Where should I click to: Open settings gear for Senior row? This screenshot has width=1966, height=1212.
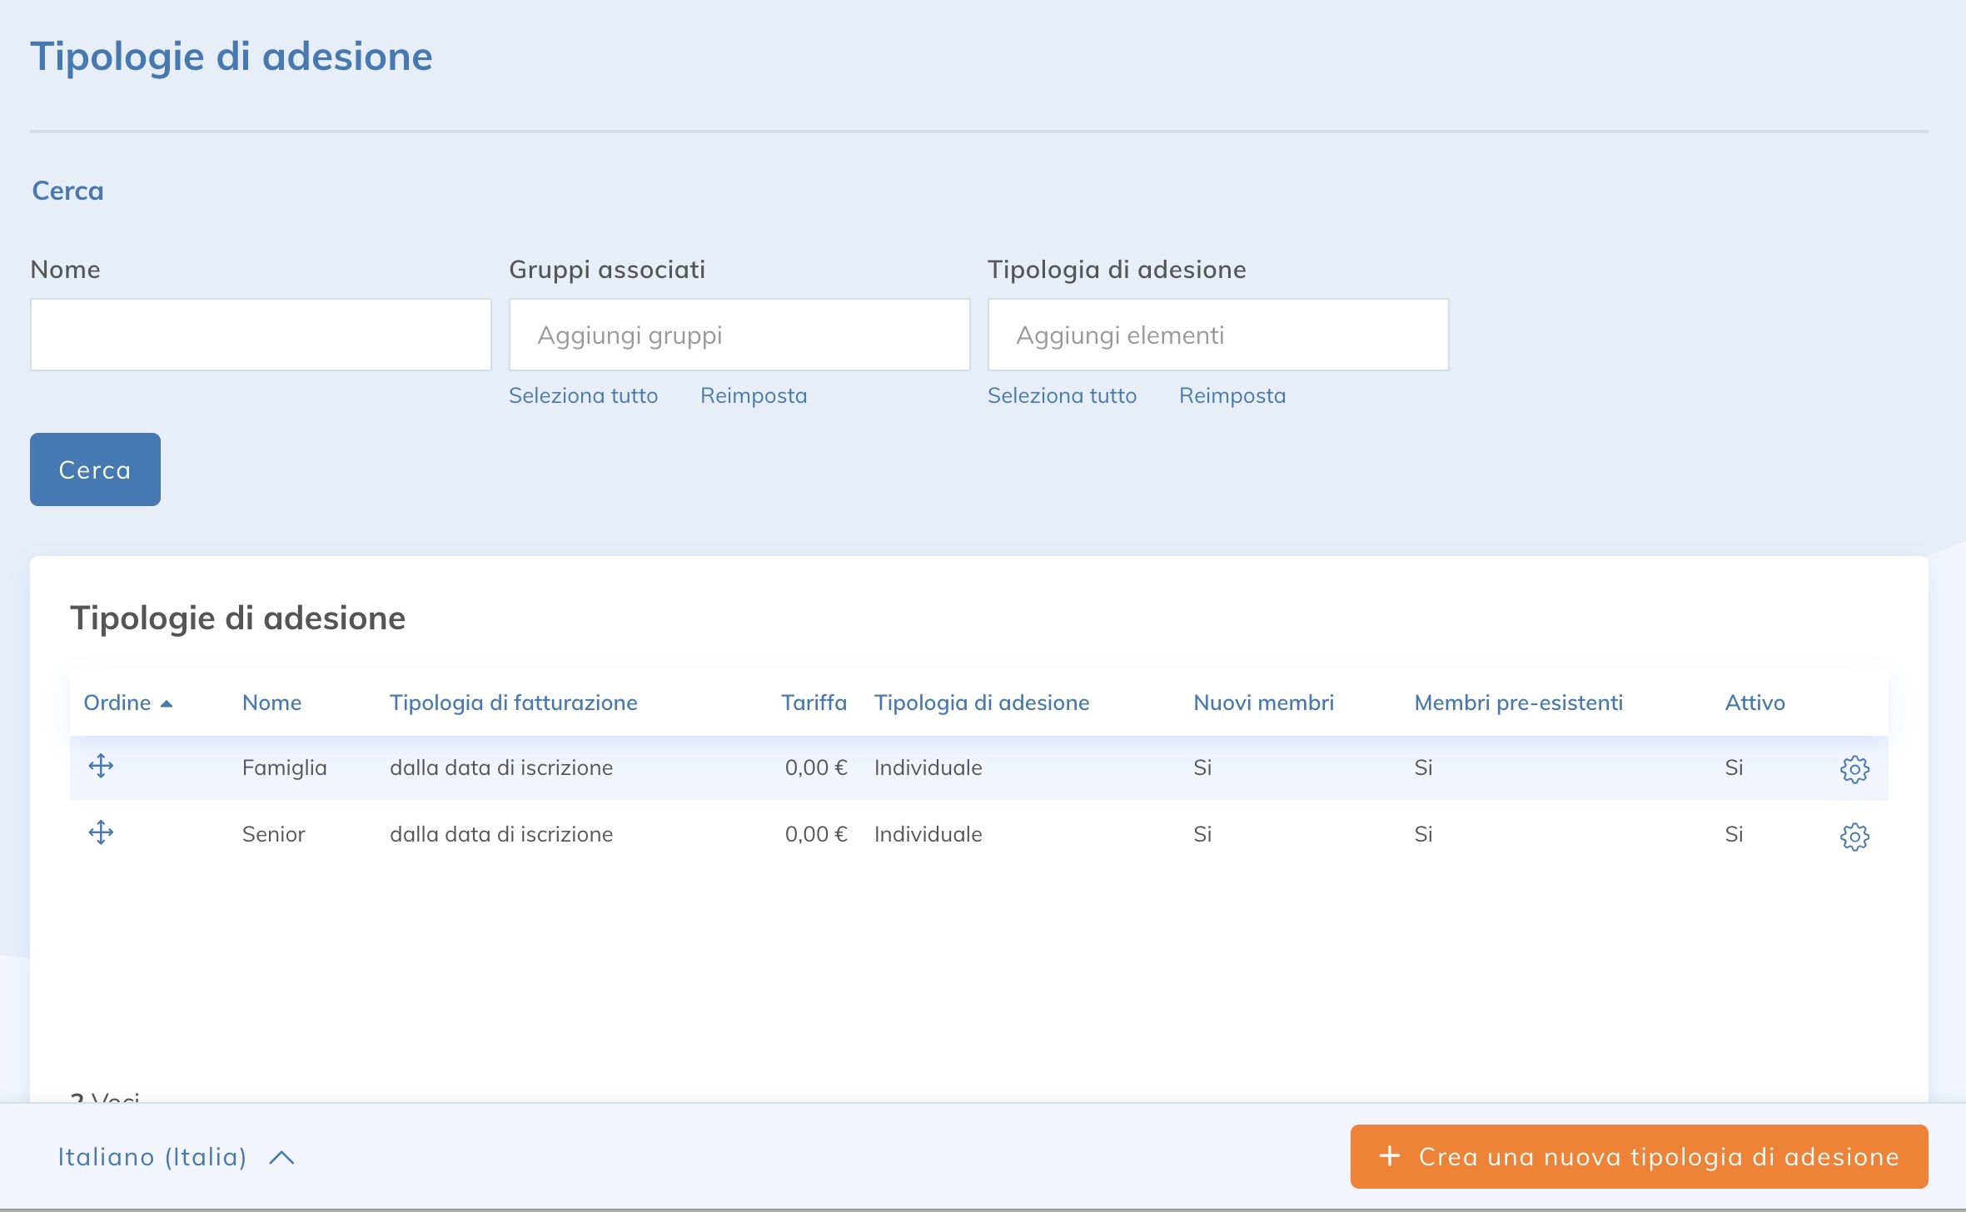click(1854, 836)
